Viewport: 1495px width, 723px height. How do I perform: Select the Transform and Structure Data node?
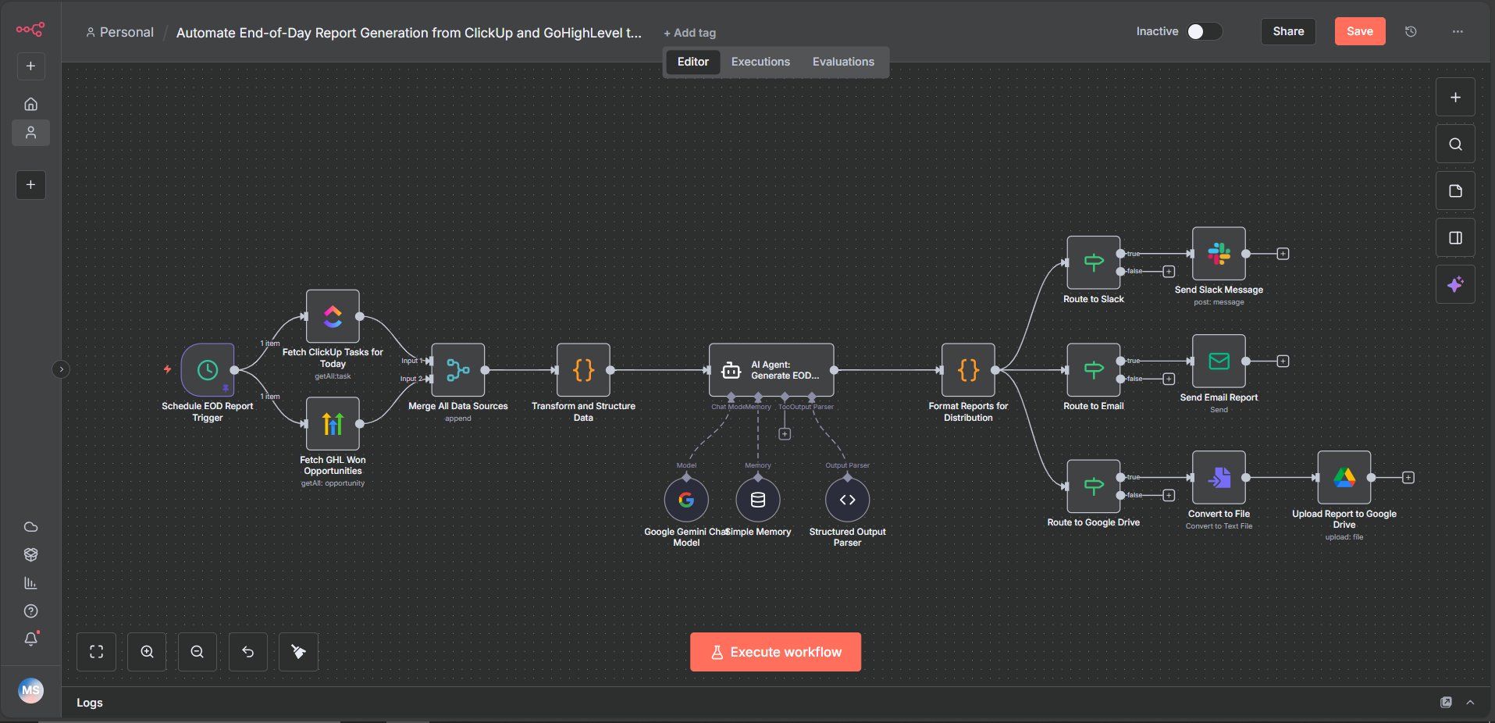[x=583, y=370]
